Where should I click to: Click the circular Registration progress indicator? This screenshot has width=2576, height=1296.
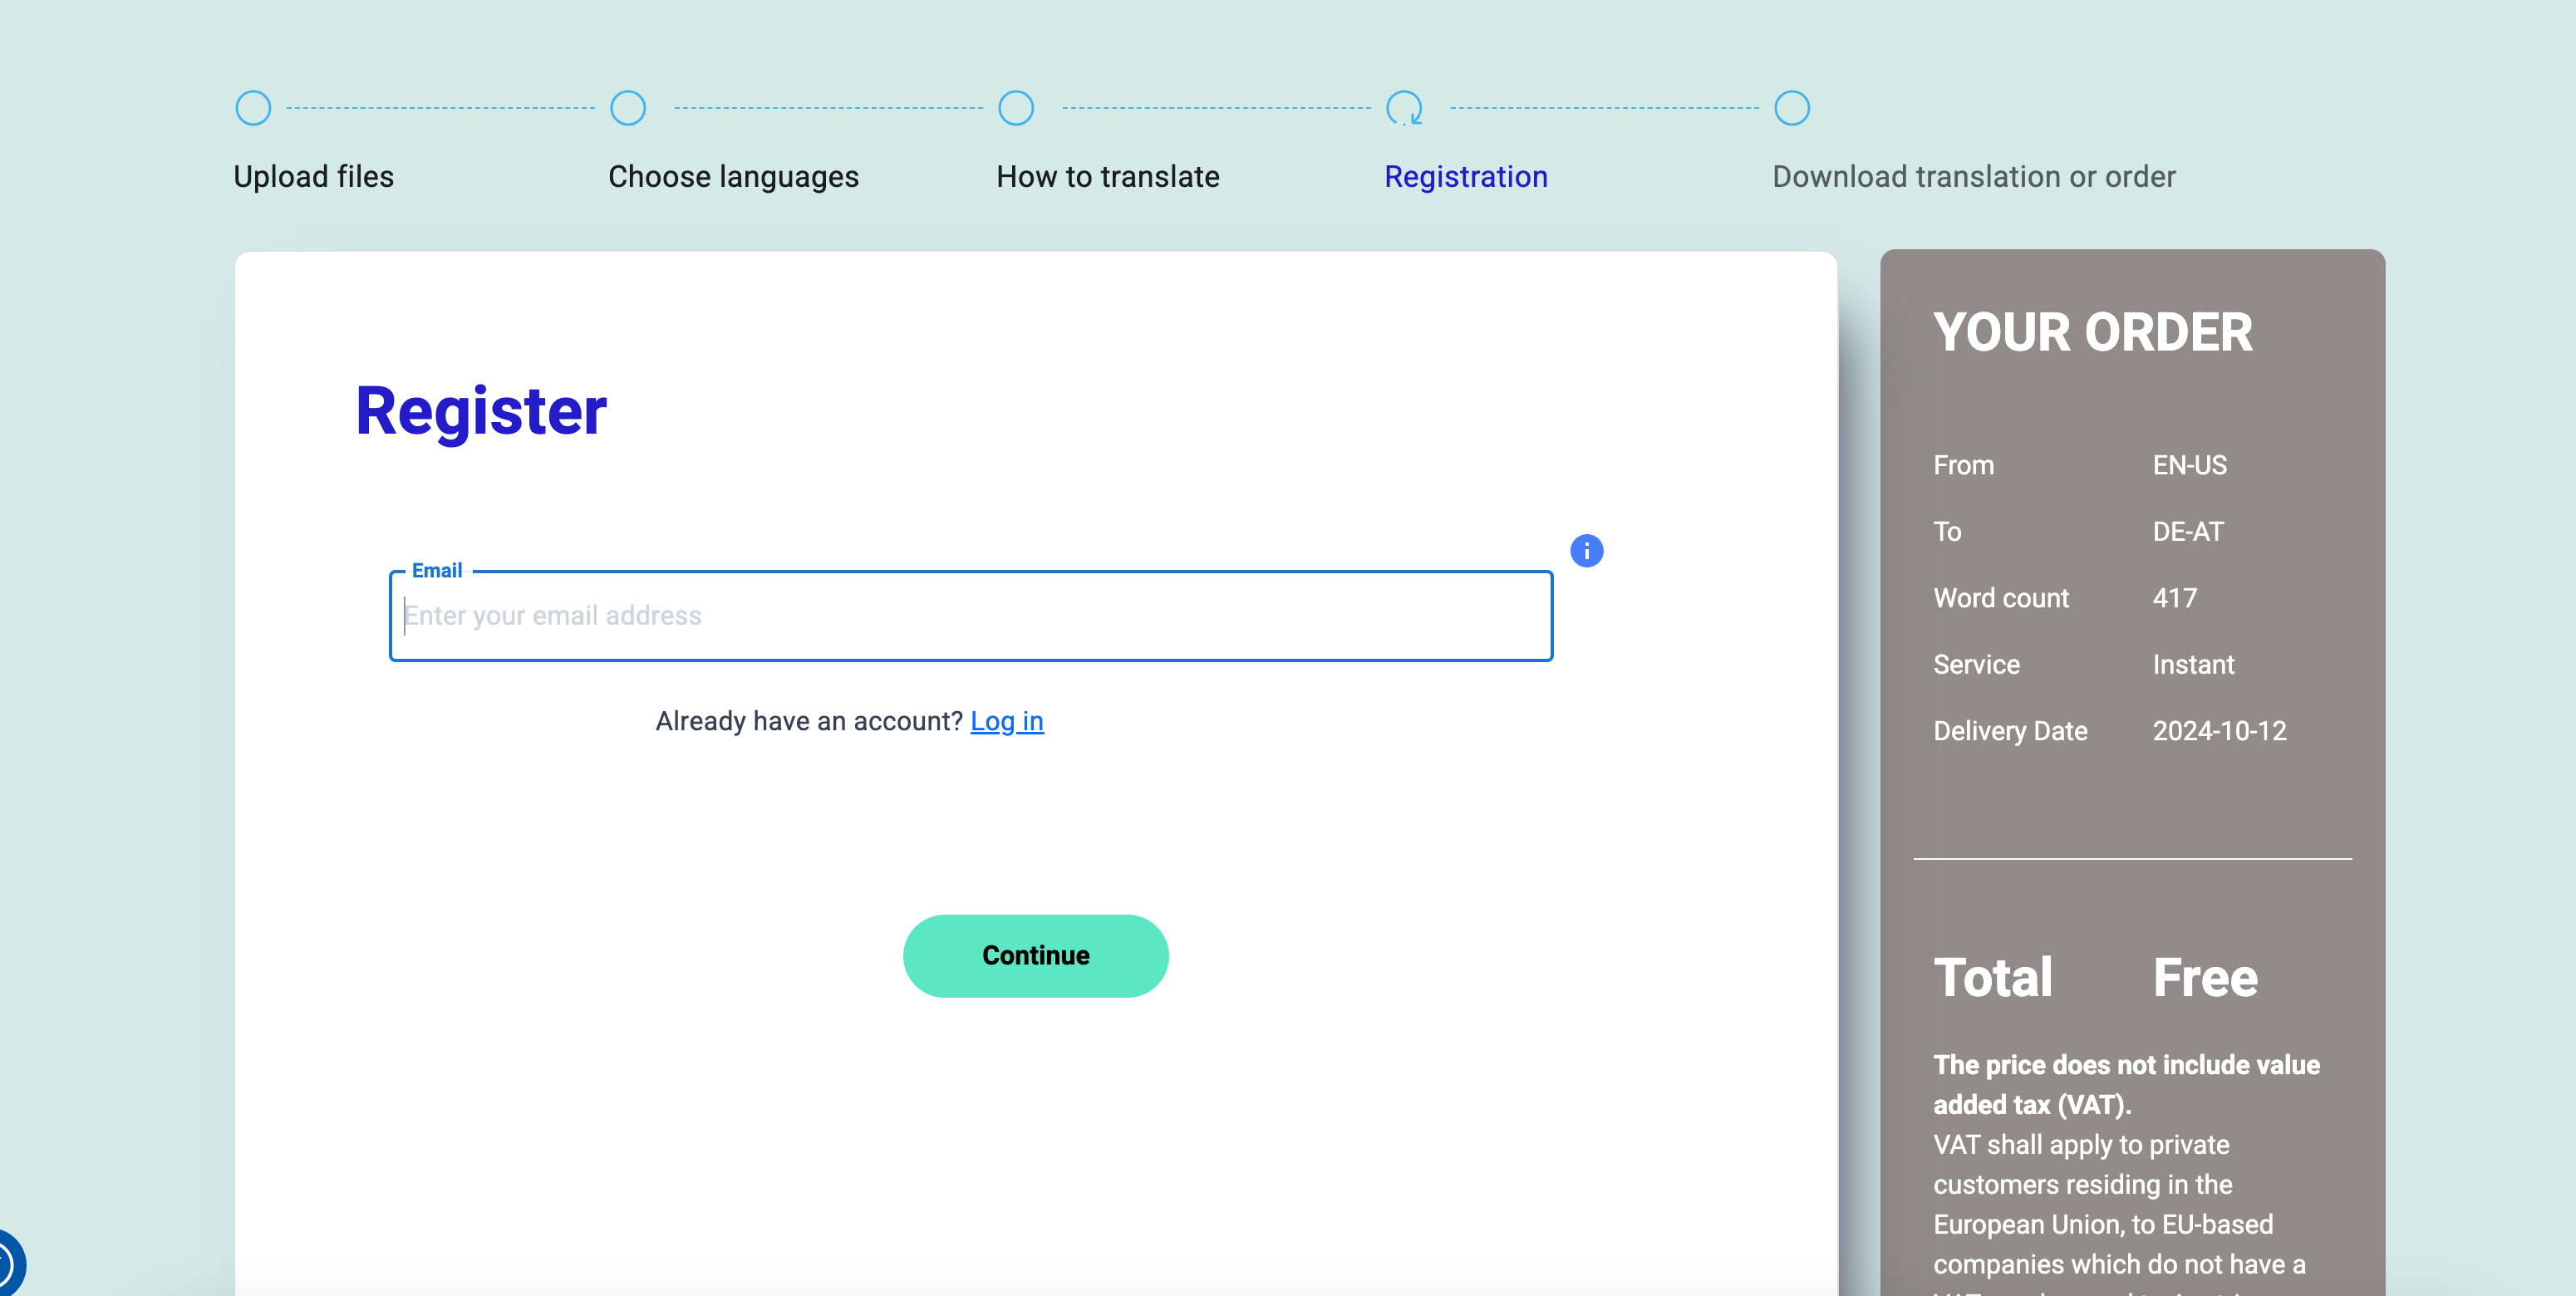pyautogui.click(x=1404, y=107)
